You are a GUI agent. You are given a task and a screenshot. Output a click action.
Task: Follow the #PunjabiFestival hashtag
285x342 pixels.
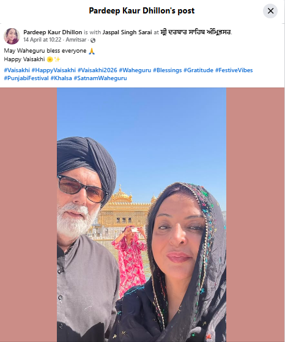coord(26,78)
